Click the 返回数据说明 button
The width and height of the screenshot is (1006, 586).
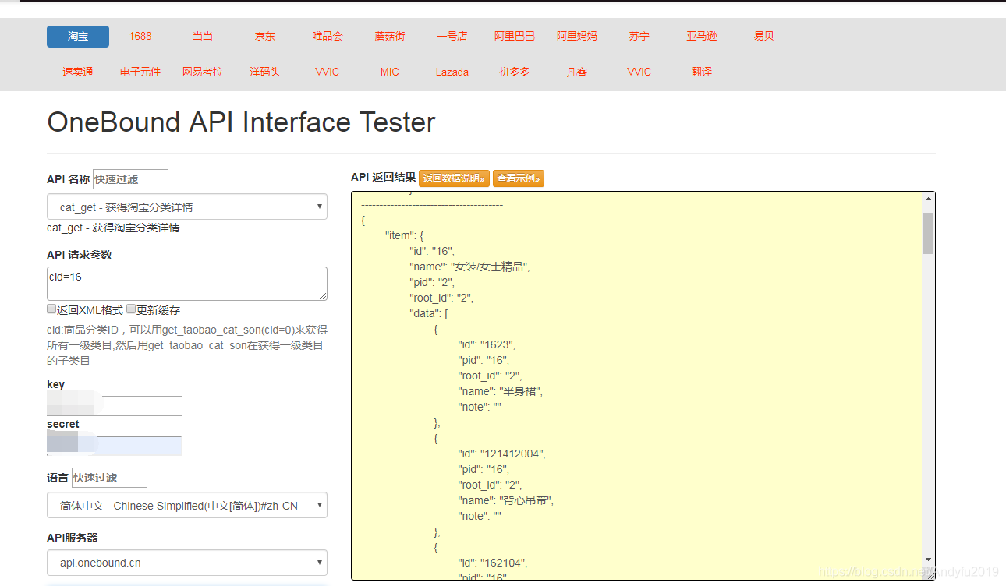[454, 178]
